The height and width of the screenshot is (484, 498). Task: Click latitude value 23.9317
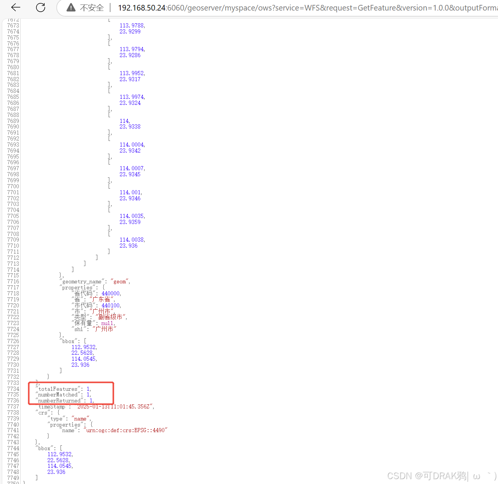tap(130, 79)
